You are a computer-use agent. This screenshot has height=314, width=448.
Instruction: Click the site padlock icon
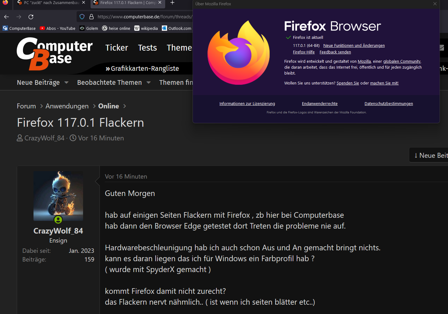click(91, 17)
